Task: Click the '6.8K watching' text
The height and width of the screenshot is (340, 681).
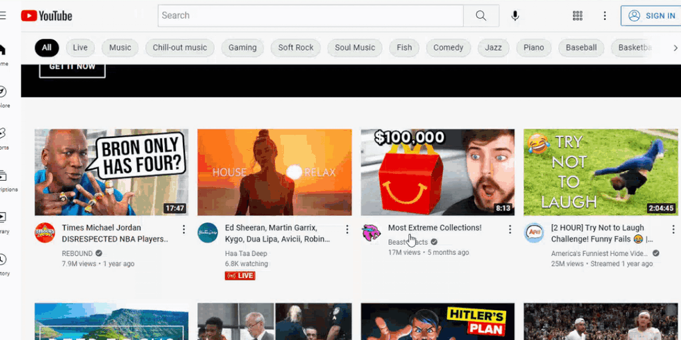Action: pos(246,264)
